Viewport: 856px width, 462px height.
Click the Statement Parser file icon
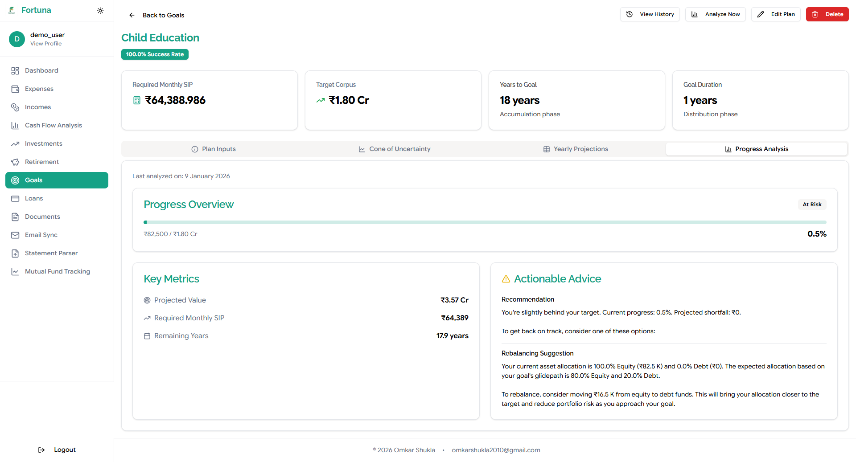point(15,253)
